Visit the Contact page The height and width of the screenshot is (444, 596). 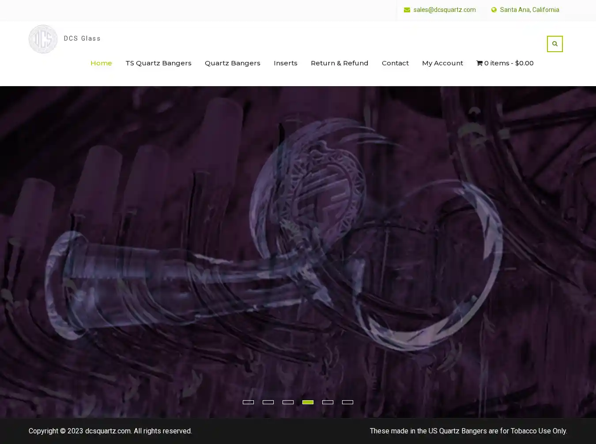click(x=395, y=63)
